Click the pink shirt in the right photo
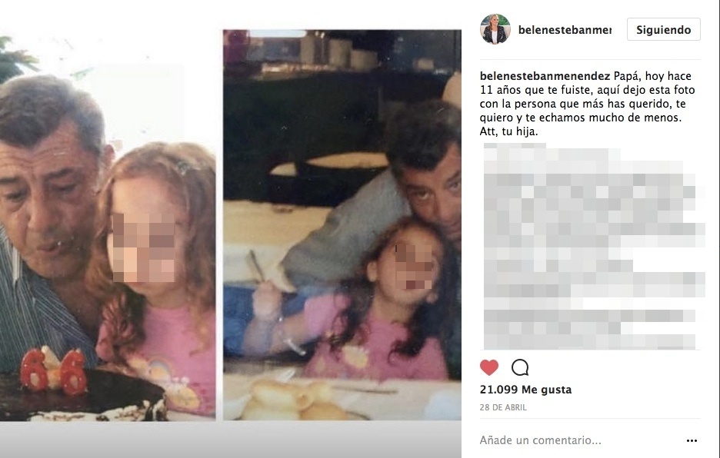The height and width of the screenshot is (458, 720). click(x=376, y=344)
